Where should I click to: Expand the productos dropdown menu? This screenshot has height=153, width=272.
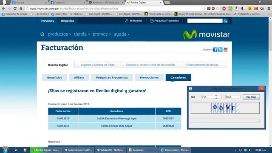point(59,34)
